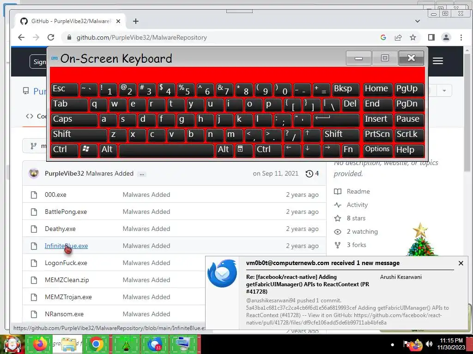
Task: Open the tab search chevron
Action: click(x=418, y=21)
